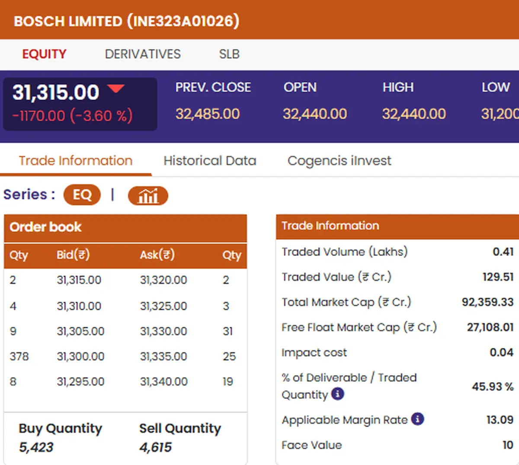
Task: Click the Total Market Cap (₹ Cr.) label
Action: (346, 302)
